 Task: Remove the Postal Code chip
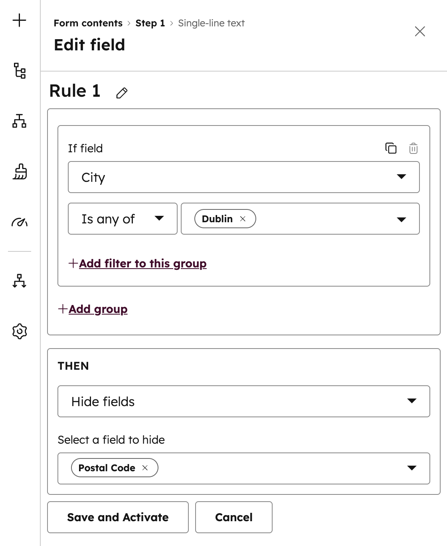tap(145, 468)
